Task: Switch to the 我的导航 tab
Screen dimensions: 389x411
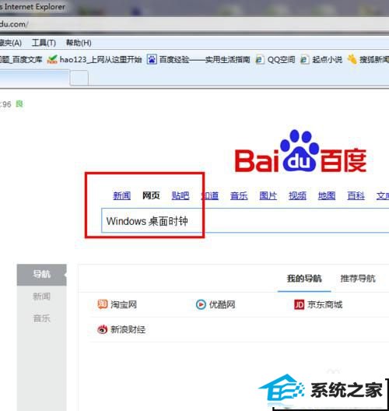Action: pyautogui.click(x=304, y=278)
